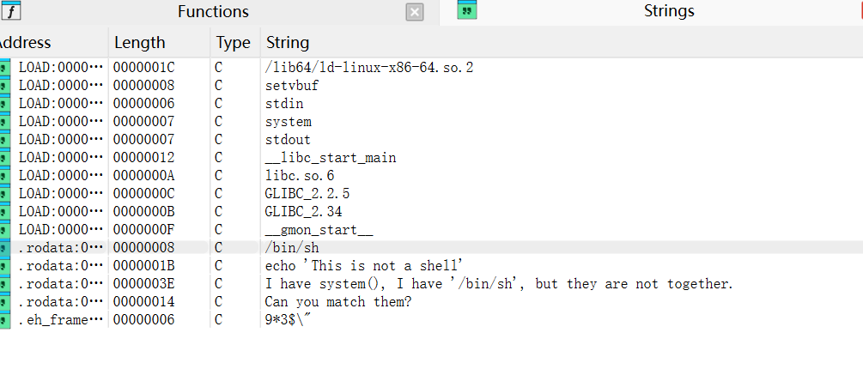863x369 pixels.
Task: Click string icon beside the setvbuf row
Action: [5, 85]
